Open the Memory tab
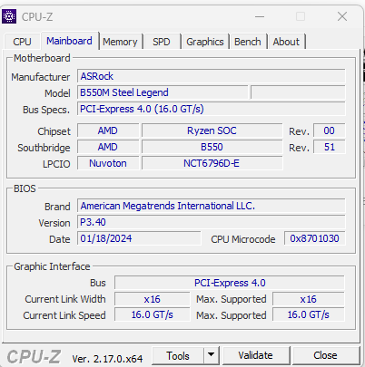365x367 pixels. pyautogui.click(x=120, y=42)
